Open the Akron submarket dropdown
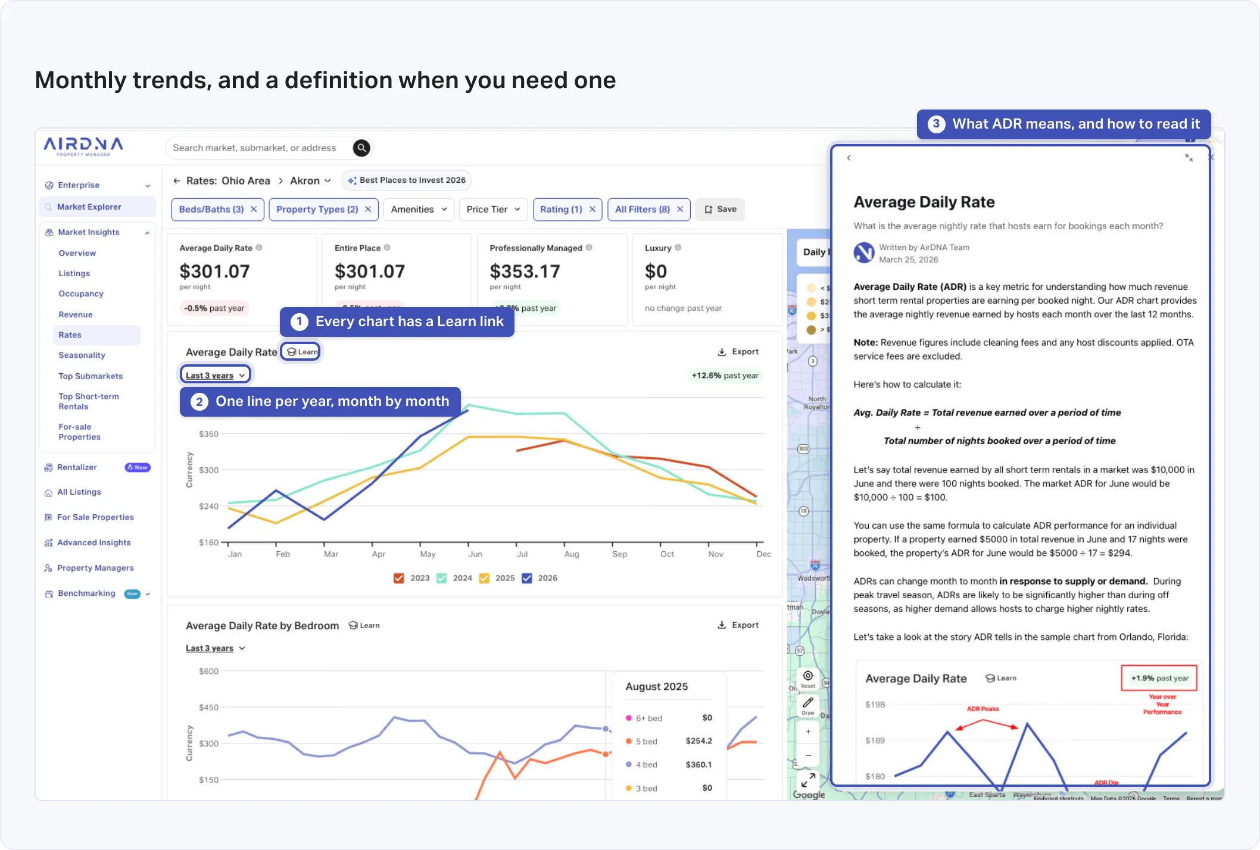1260x850 pixels. click(310, 181)
